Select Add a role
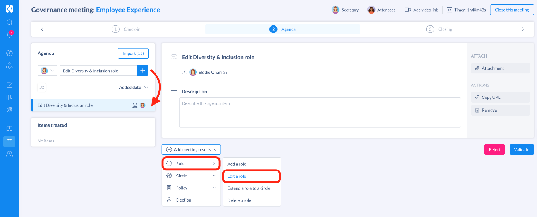537x217 pixels. [252, 164]
